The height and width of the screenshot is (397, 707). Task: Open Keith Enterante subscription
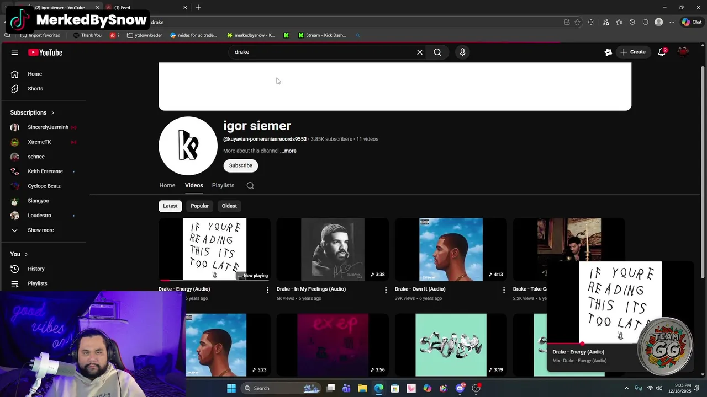pos(44,171)
